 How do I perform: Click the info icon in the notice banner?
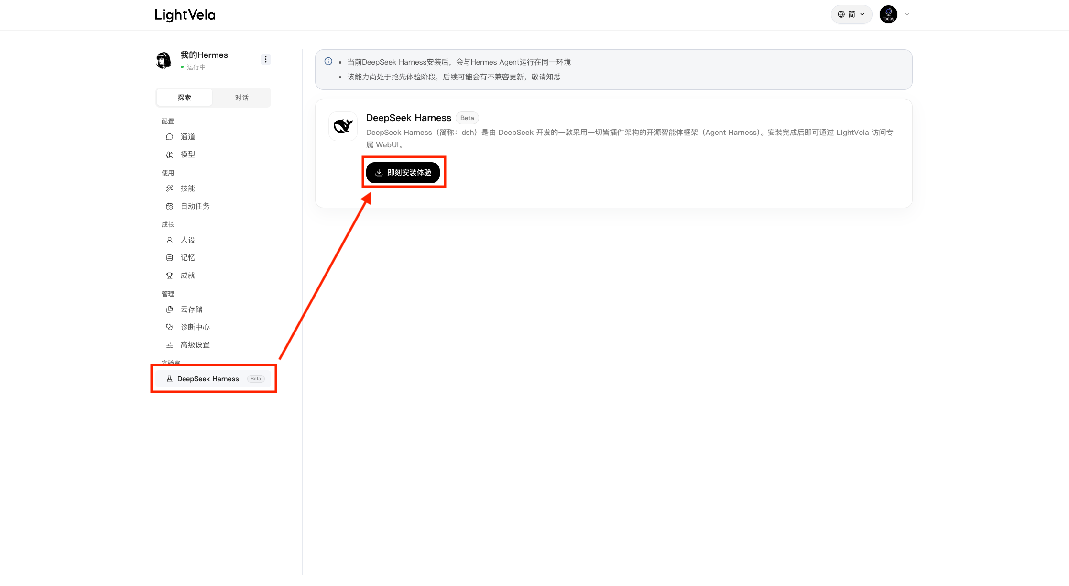(x=328, y=61)
